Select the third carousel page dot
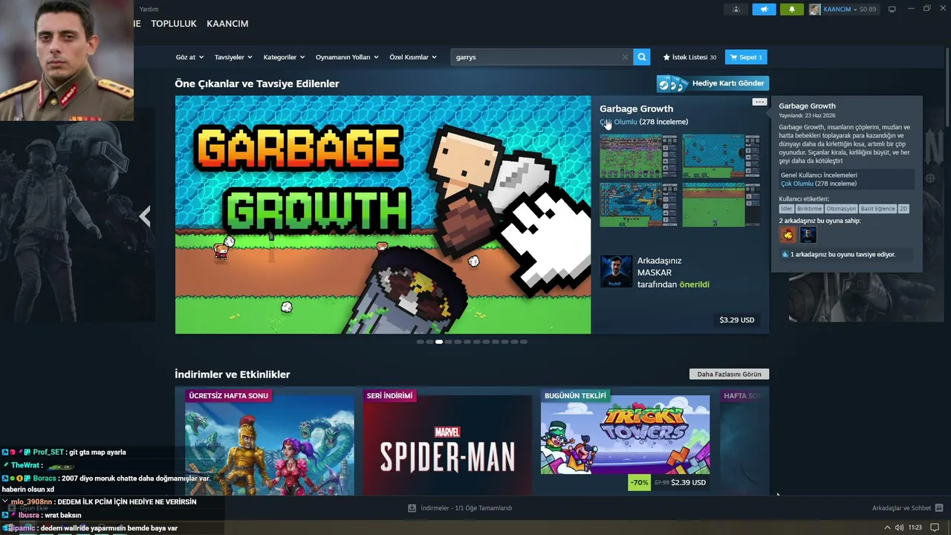 tap(439, 342)
